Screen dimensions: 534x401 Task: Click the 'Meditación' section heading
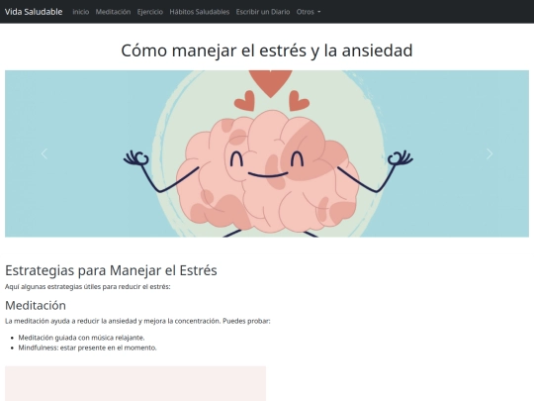click(36, 305)
